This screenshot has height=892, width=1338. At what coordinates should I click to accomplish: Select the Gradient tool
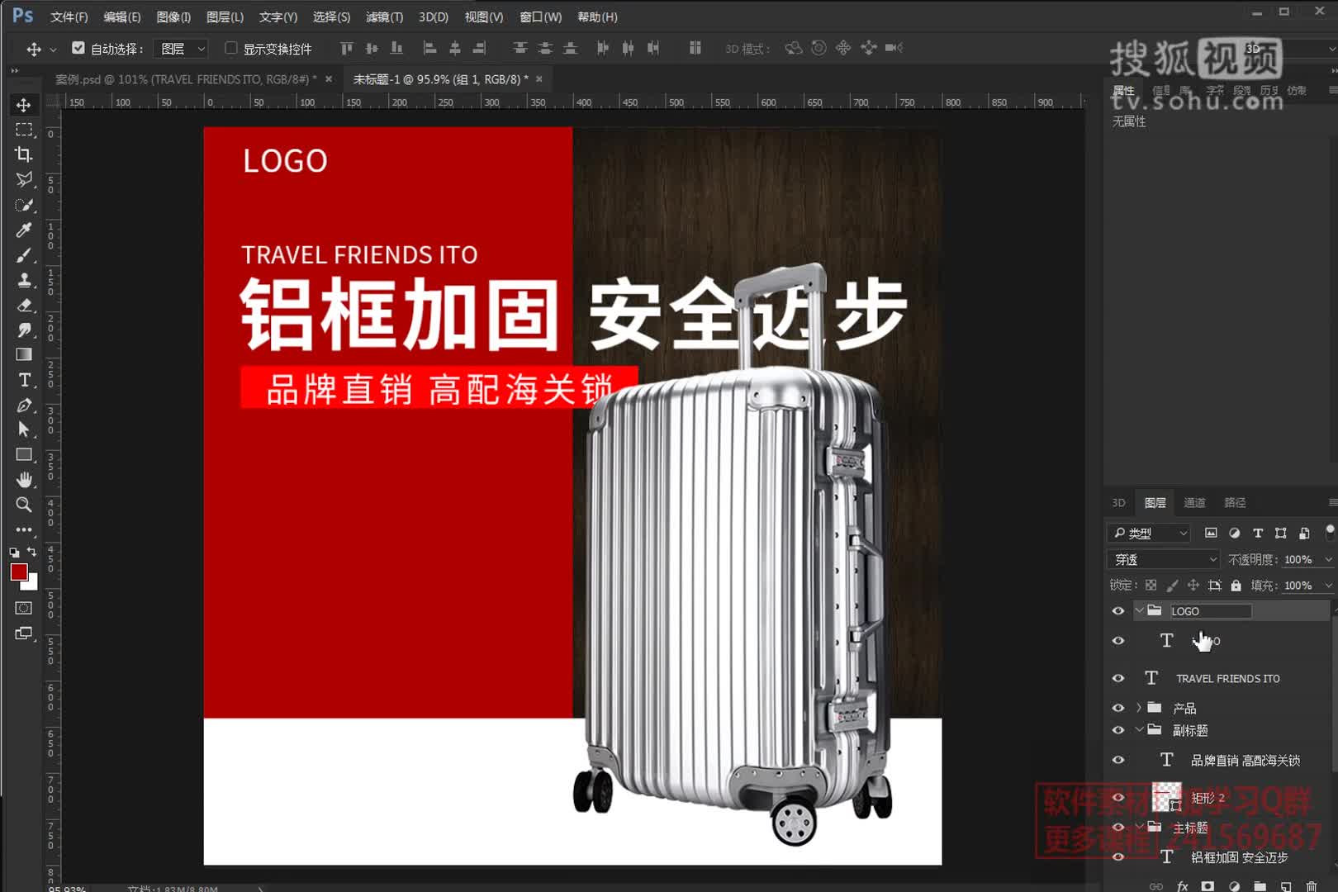click(x=24, y=354)
